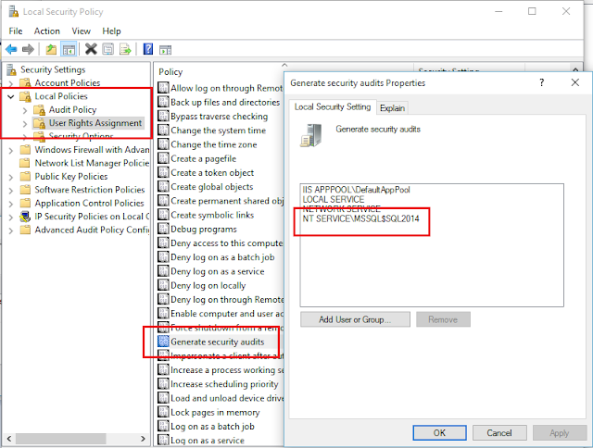Collapse the Local Policies tree node
This screenshot has height=448, width=593.
click(11, 96)
